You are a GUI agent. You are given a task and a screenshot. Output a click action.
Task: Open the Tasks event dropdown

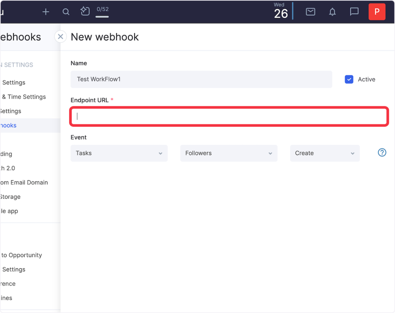(x=119, y=153)
